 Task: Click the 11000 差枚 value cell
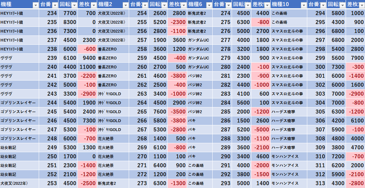(87, 67)
